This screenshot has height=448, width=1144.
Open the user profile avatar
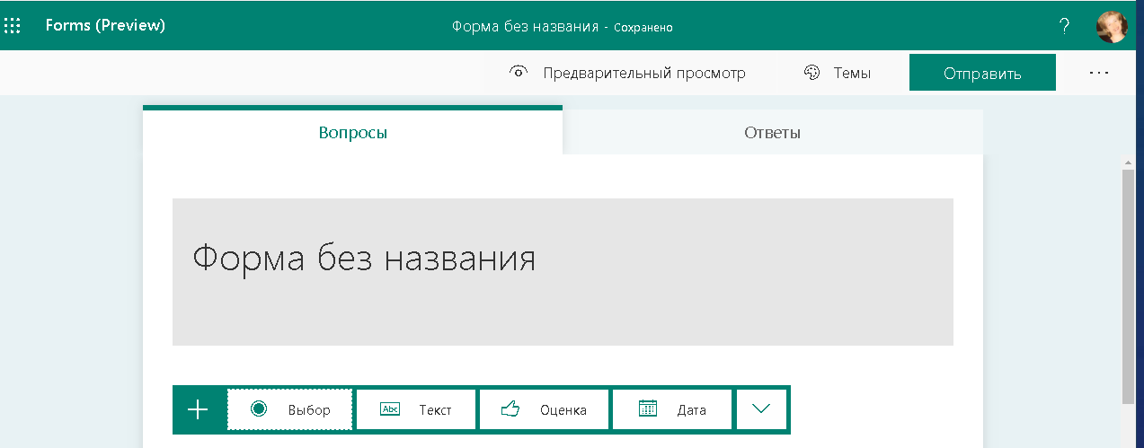point(1112,26)
